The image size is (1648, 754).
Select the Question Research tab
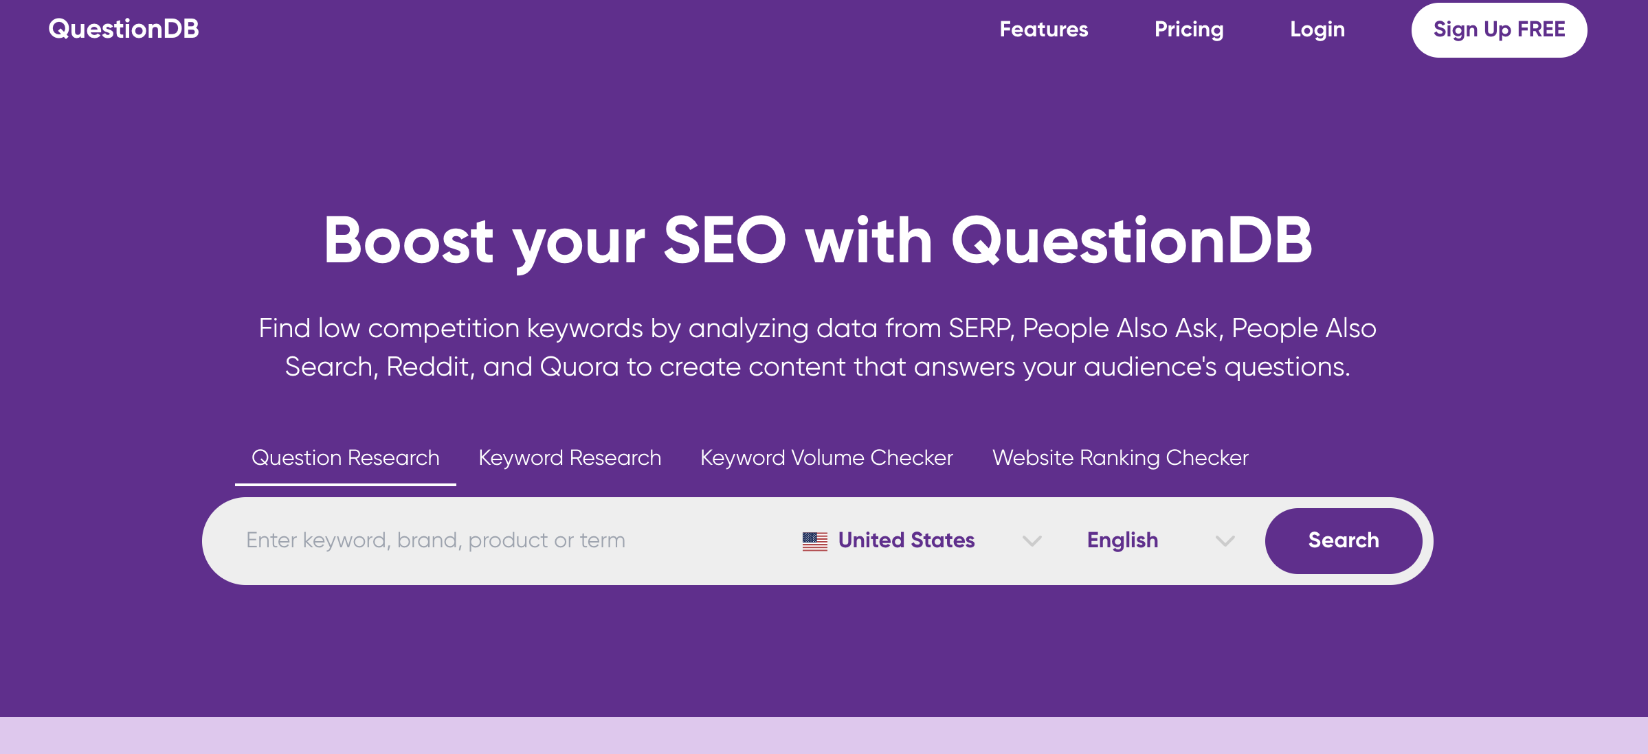346,458
